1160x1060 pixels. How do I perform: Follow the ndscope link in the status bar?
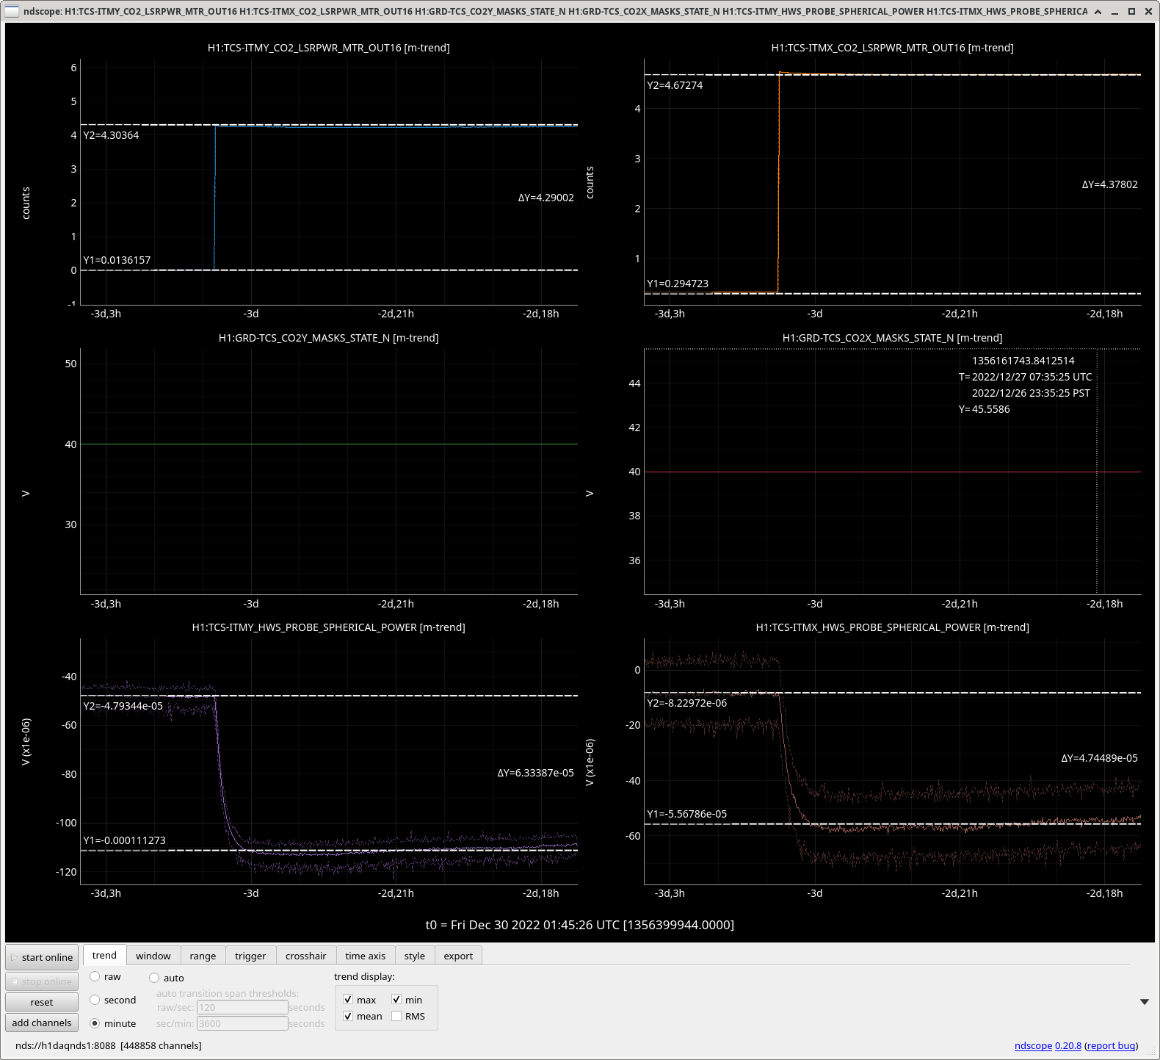(1033, 1046)
